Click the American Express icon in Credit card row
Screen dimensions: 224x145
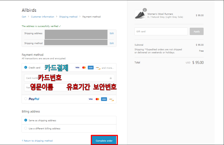[x=91, y=68]
